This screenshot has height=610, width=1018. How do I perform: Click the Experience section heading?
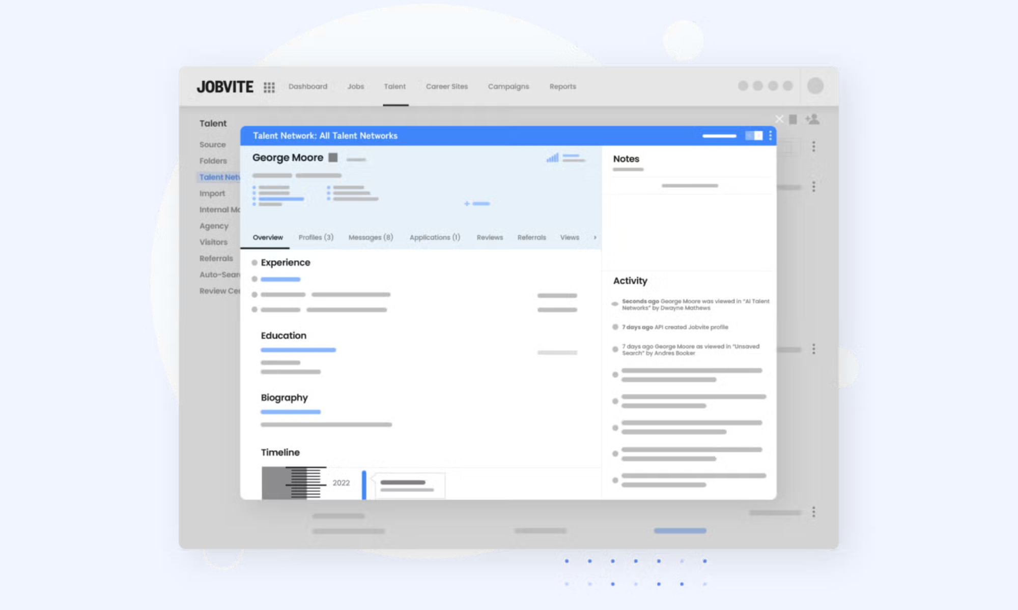point(286,262)
